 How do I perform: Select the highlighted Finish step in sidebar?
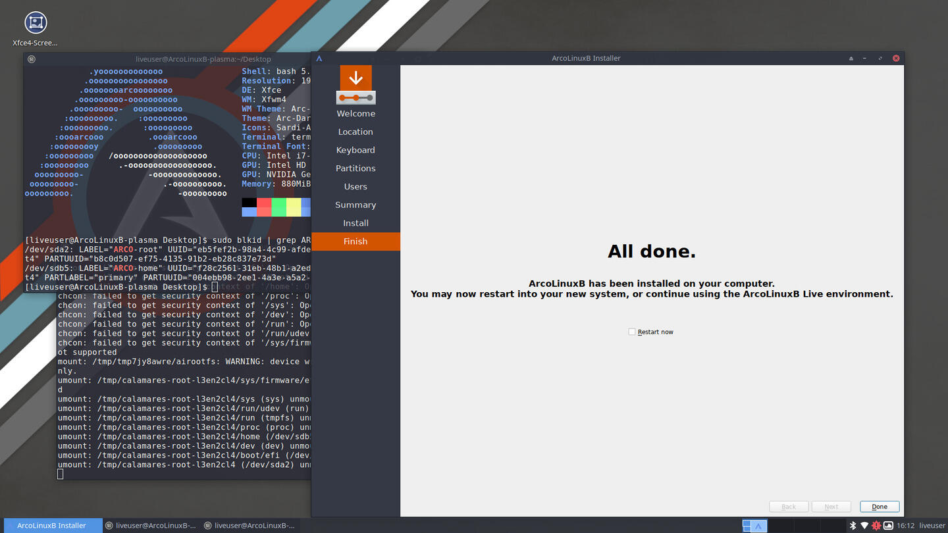point(355,241)
